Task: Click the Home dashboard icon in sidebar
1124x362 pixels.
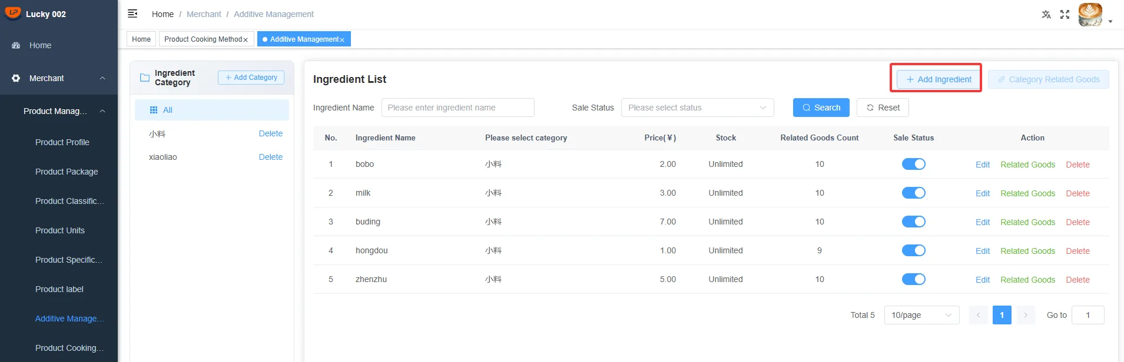Action: coord(16,45)
